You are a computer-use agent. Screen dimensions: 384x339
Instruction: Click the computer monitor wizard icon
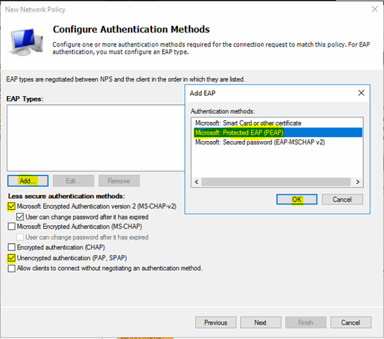[26, 41]
